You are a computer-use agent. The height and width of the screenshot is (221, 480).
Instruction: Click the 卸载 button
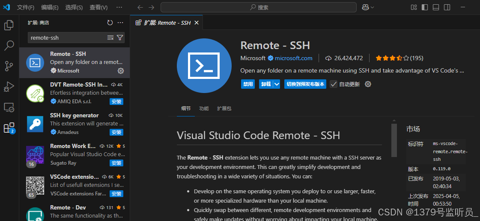pyautogui.click(x=266, y=84)
